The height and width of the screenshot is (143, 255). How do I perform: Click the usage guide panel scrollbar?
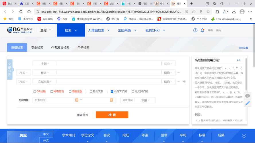tap(246, 74)
